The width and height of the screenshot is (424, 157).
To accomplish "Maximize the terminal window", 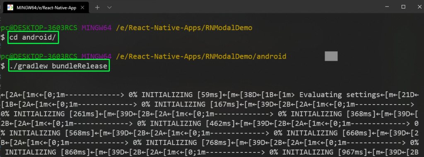I will (403, 7).
